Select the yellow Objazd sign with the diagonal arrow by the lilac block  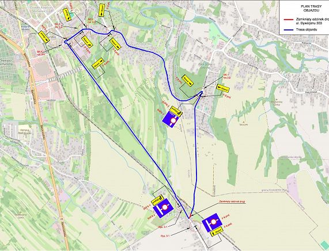[x=88, y=42]
